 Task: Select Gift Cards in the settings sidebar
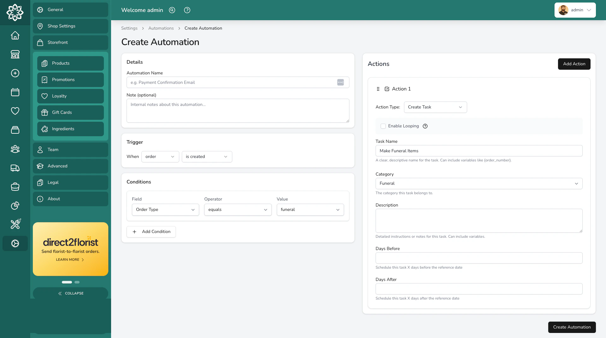[x=70, y=112]
